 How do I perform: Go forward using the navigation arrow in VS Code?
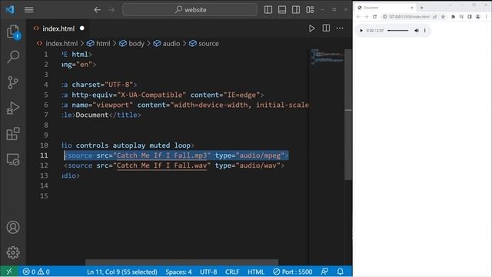tap(111, 10)
